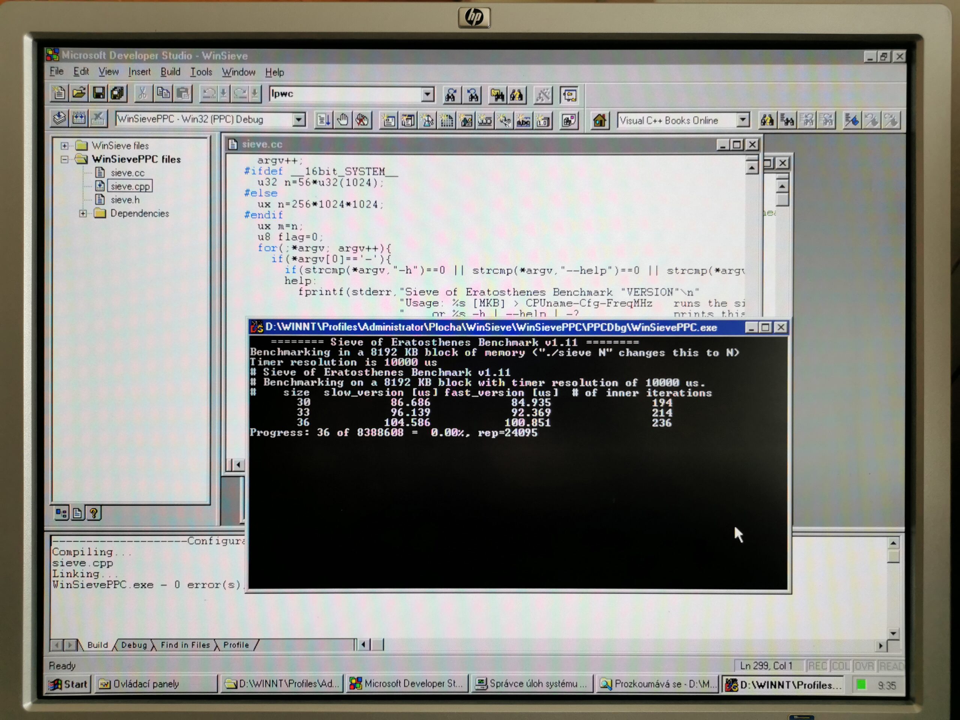Click the home icon on InfoViewer toolbar
This screenshot has width=960, height=720.
coord(599,120)
